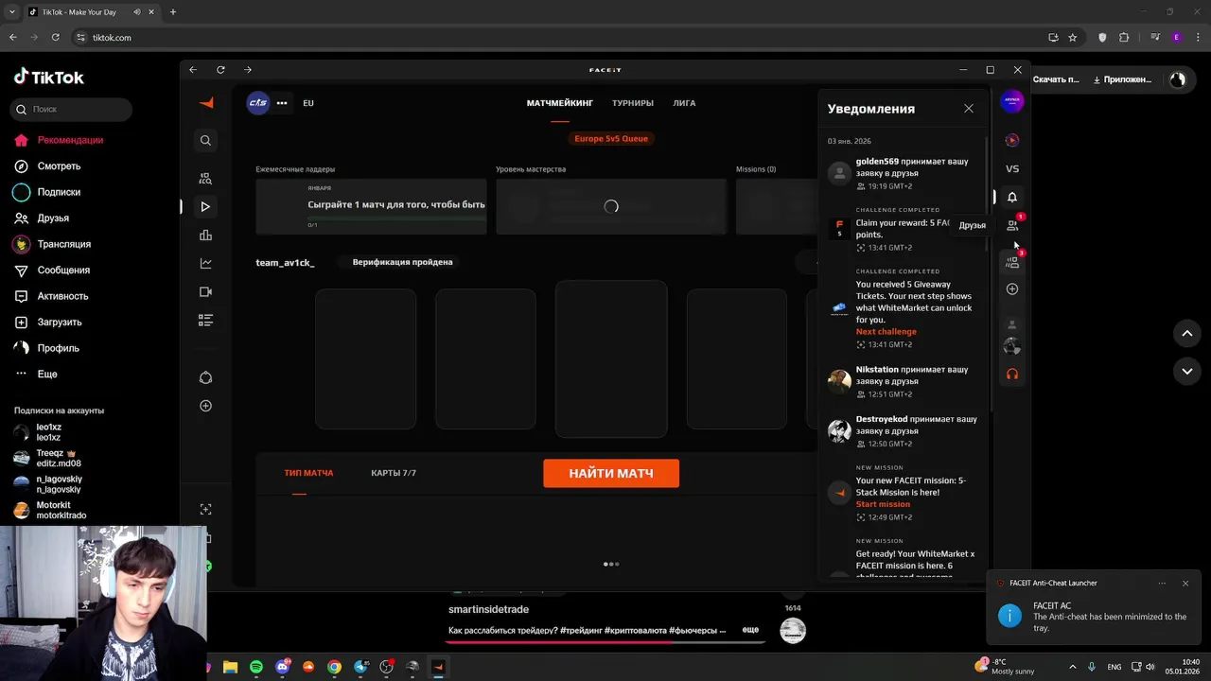
Task: Open the Nikstation friend notification
Action: click(x=903, y=381)
